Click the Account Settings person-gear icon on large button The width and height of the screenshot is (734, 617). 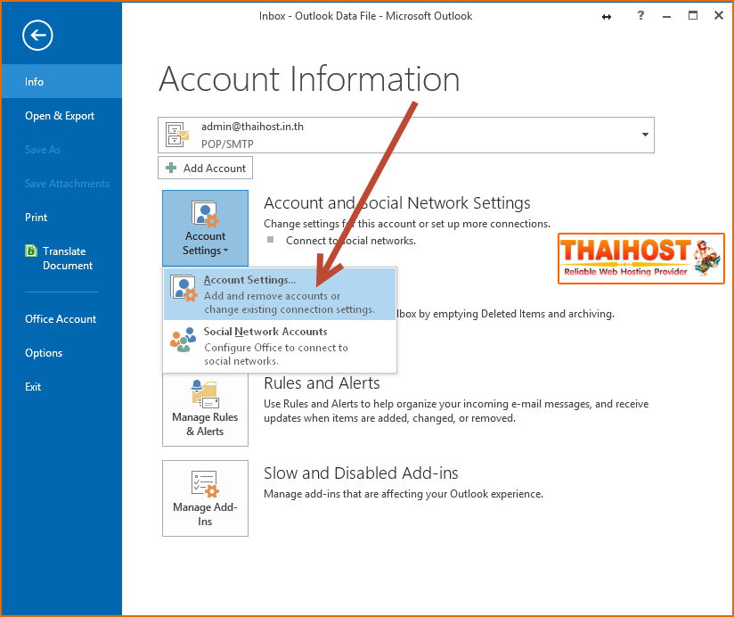(205, 214)
